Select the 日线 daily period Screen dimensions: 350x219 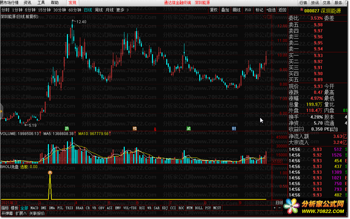click(x=88, y=10)
